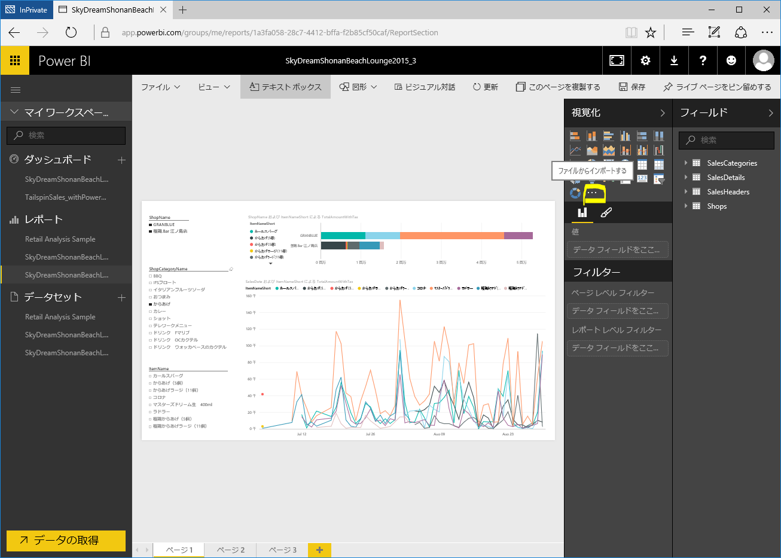Click the データの取得 button

[x=66, y=540]
